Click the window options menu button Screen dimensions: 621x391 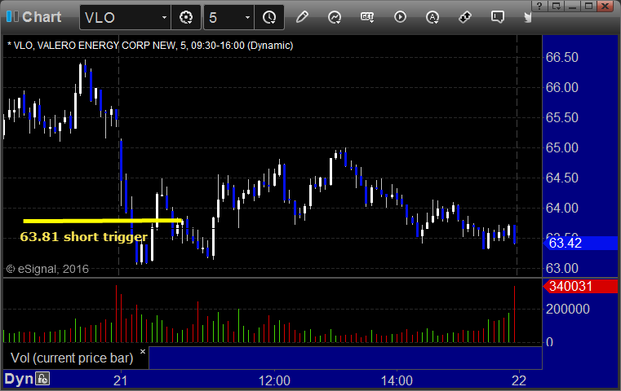(x=557, y=6)
